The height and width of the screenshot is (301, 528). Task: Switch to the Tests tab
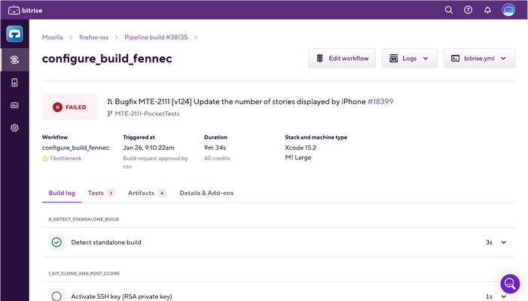coord(102,193)
